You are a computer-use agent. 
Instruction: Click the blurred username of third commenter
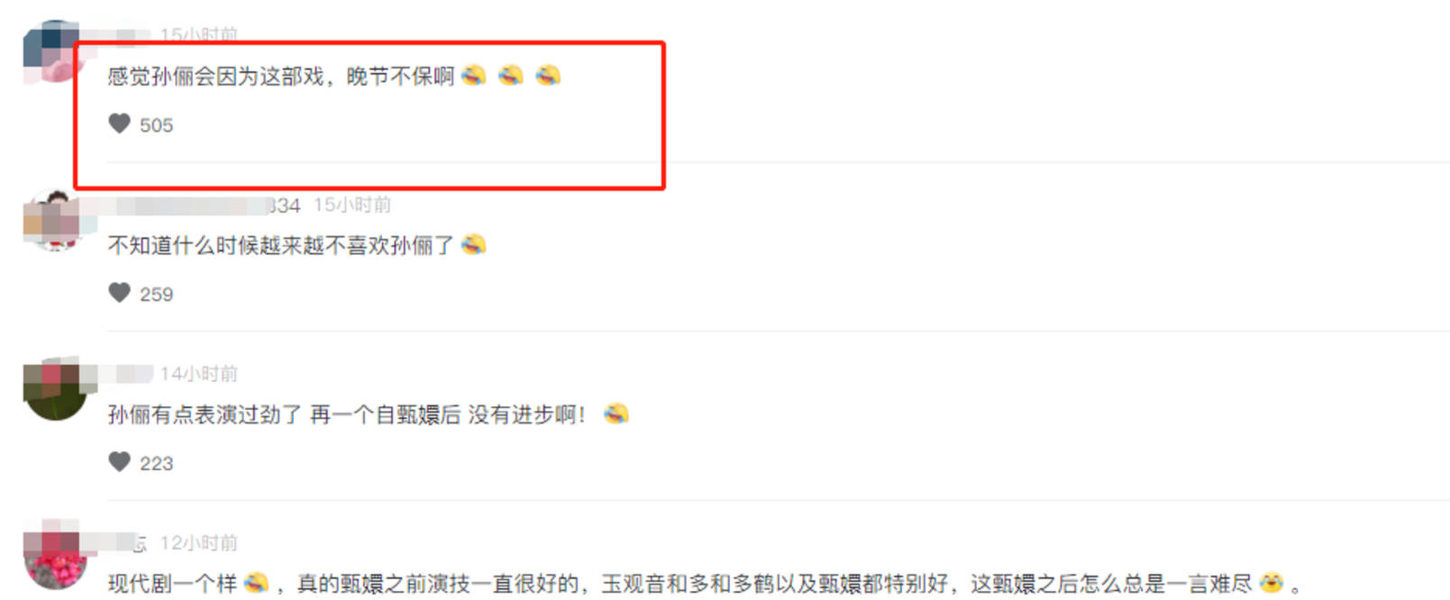pyautogui.click(x=131, y=374)
